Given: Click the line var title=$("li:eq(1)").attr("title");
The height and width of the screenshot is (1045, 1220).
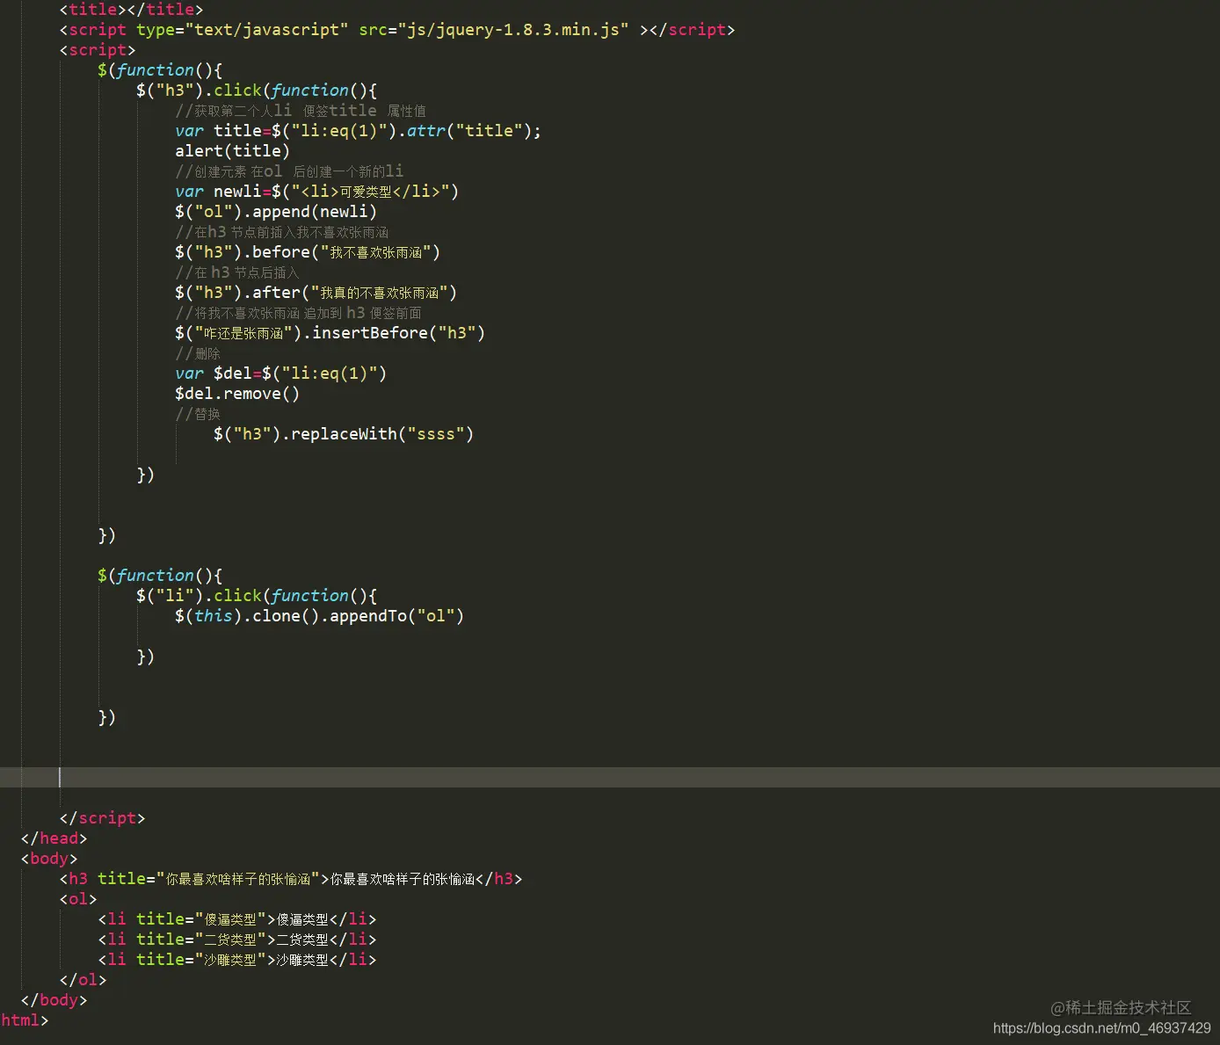Looking at the screenshot, I should [358, 131].
